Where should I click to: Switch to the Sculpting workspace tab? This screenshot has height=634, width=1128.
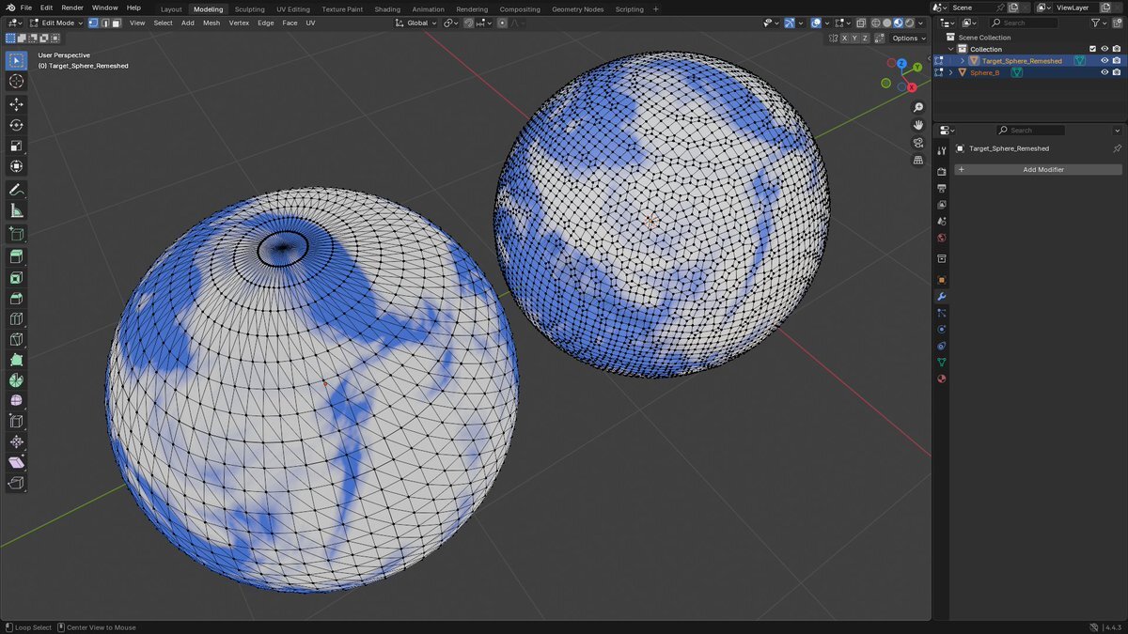tap(250, 8)
